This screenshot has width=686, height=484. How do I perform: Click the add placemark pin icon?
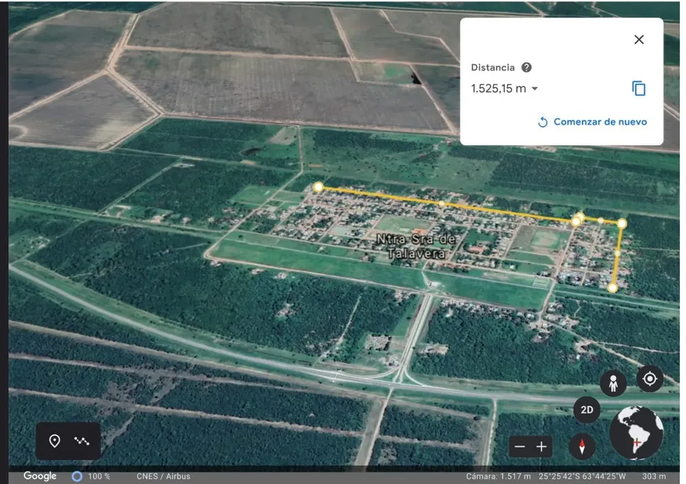(55, 441)
